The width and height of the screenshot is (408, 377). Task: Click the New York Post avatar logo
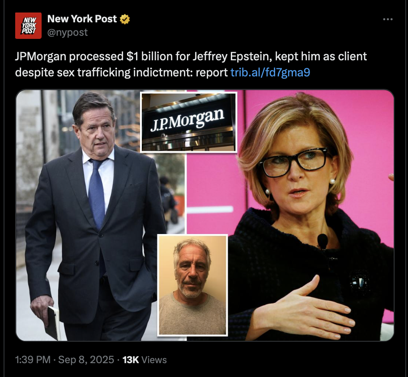pyautogui.click(x=28, y=25)
